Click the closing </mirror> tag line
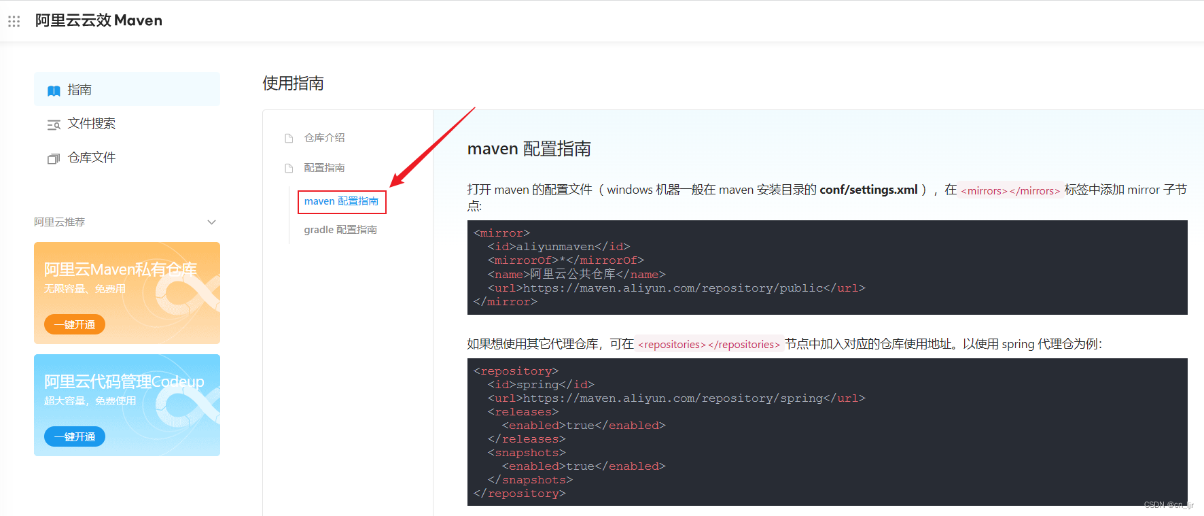 pos(506,302)
